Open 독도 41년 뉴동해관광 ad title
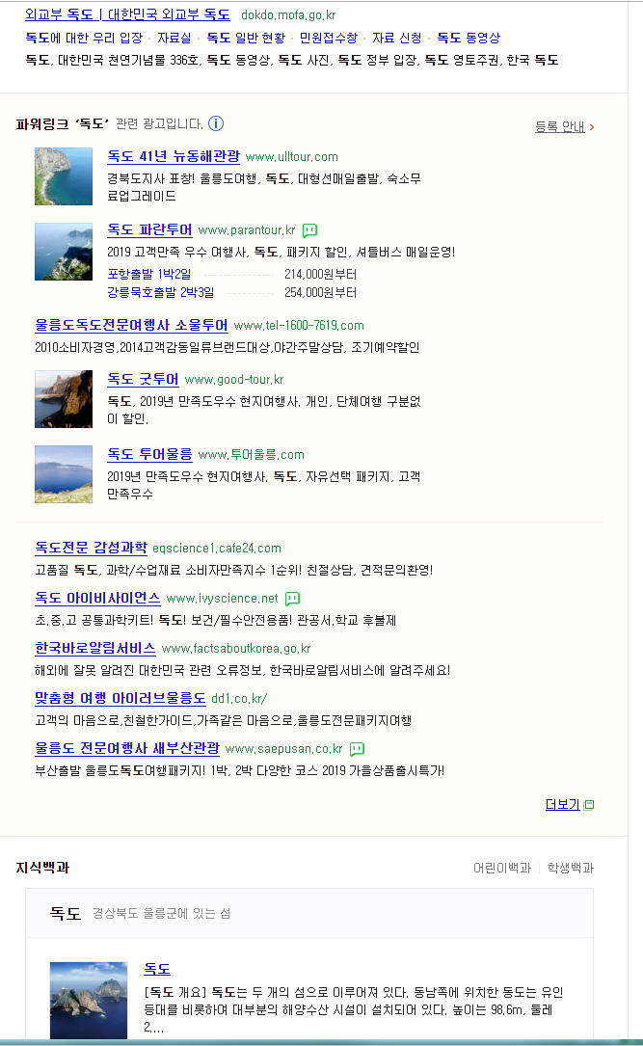Image resolution: width=643 pixels, height=1046 pixels. coord(174,156)
